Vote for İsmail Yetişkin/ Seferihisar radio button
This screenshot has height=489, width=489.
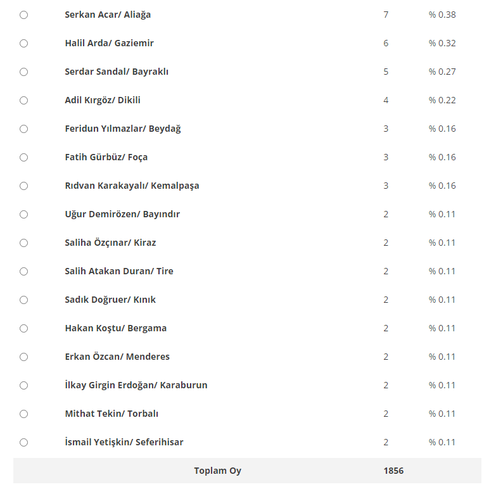tap(24, 443)
